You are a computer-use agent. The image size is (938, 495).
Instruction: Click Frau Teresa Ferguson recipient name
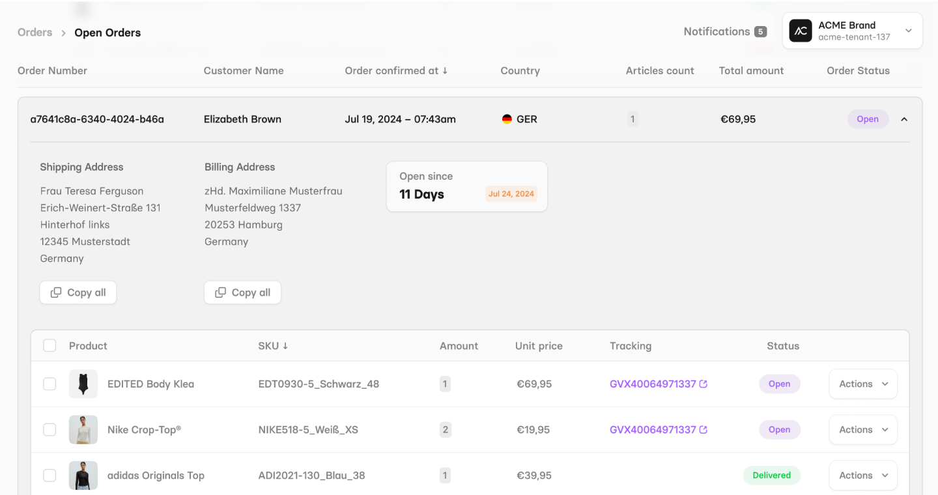point(92,191)
